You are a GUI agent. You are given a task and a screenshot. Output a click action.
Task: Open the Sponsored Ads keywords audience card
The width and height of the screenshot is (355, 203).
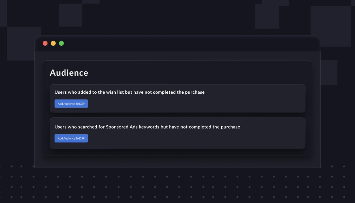click(x=177, y=133)
